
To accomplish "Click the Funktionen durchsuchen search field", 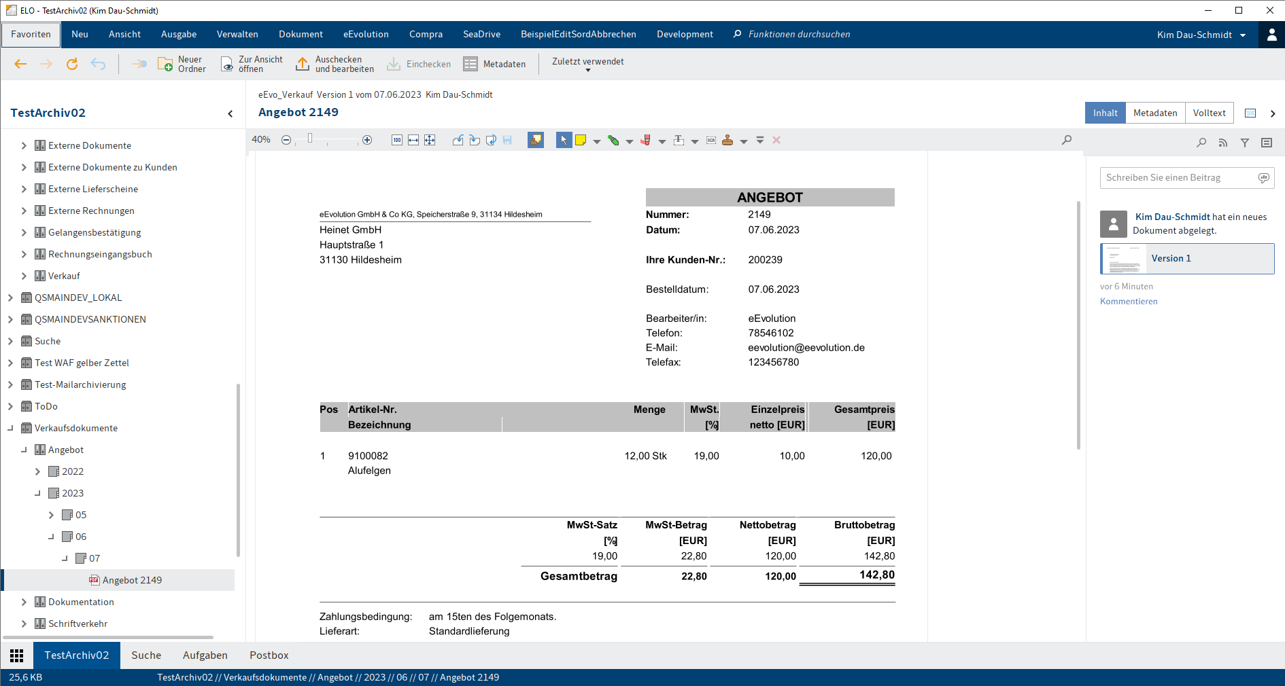I will tap(800, 35).
